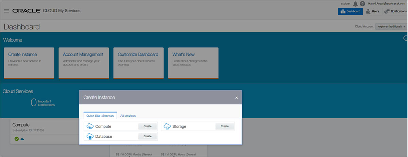The height and width of the screenshot is (157, 408).
Task: Open the Customize Dashboard card
Action: [x=138, y=63]
